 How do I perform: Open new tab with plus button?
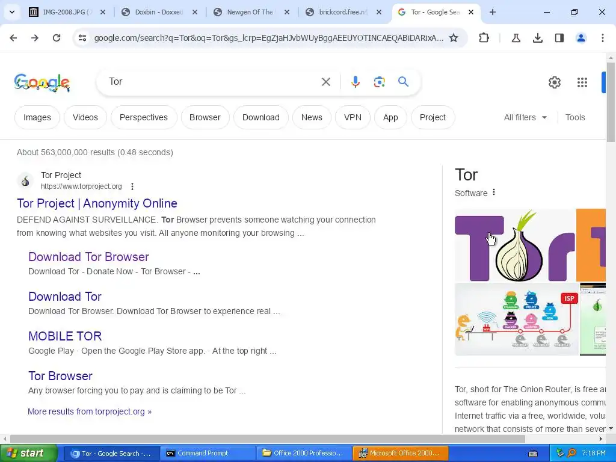coord(492,12)
